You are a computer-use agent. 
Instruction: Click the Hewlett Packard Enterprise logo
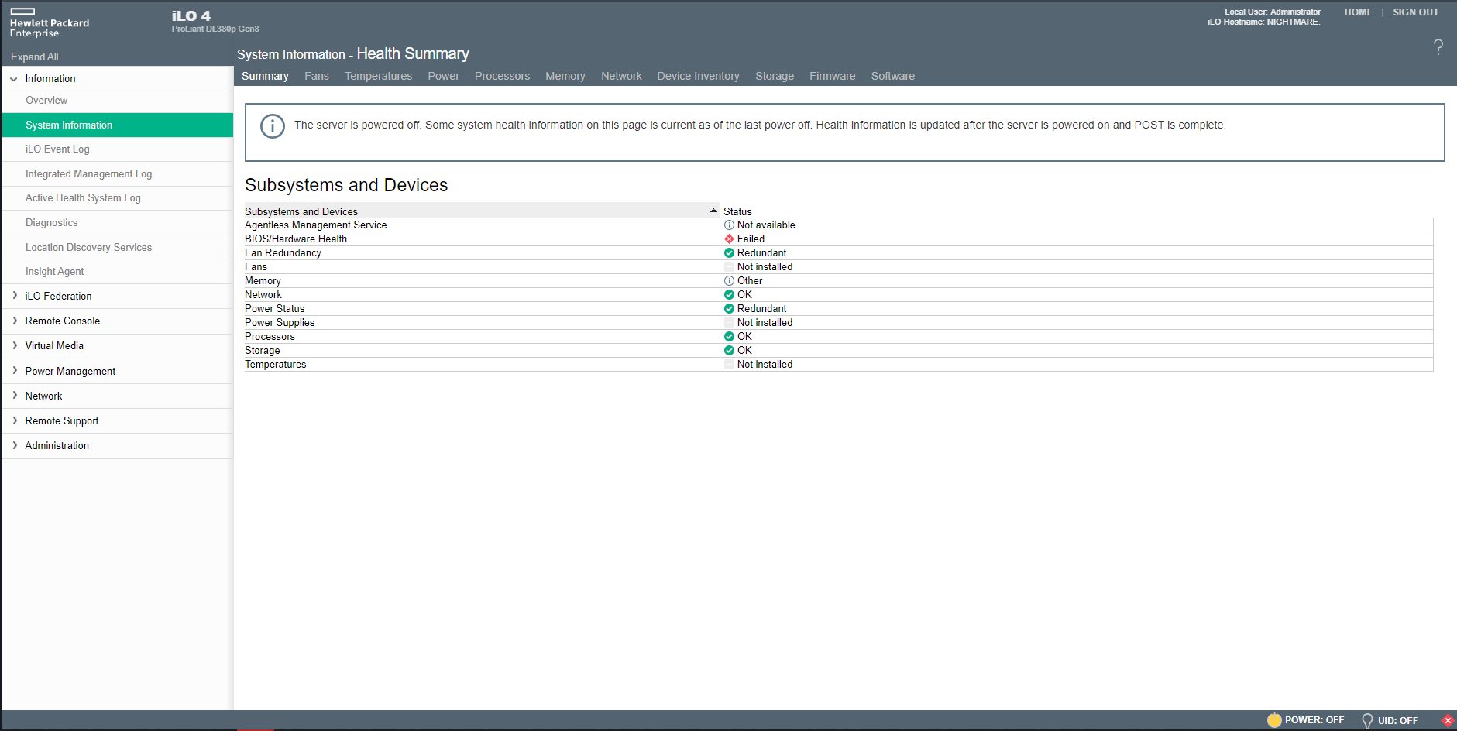tap(50, 23)
